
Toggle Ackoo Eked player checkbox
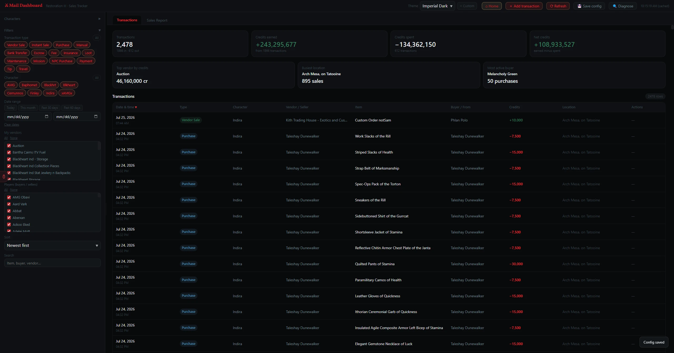[9, 224]
